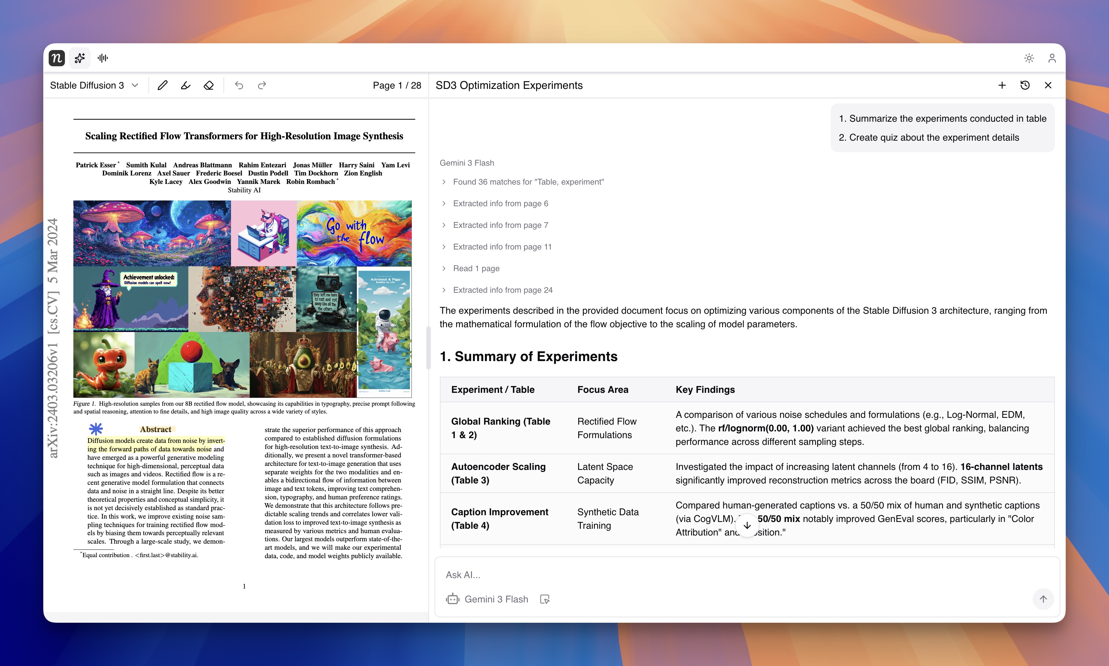Image resolution: width=1109 pixels, height=666 pixels.
Task: Select the pen annotation tool
Action: (x=163, y=85)
